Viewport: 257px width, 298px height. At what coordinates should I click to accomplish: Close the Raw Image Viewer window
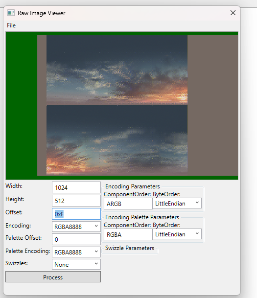click(233, 13)
